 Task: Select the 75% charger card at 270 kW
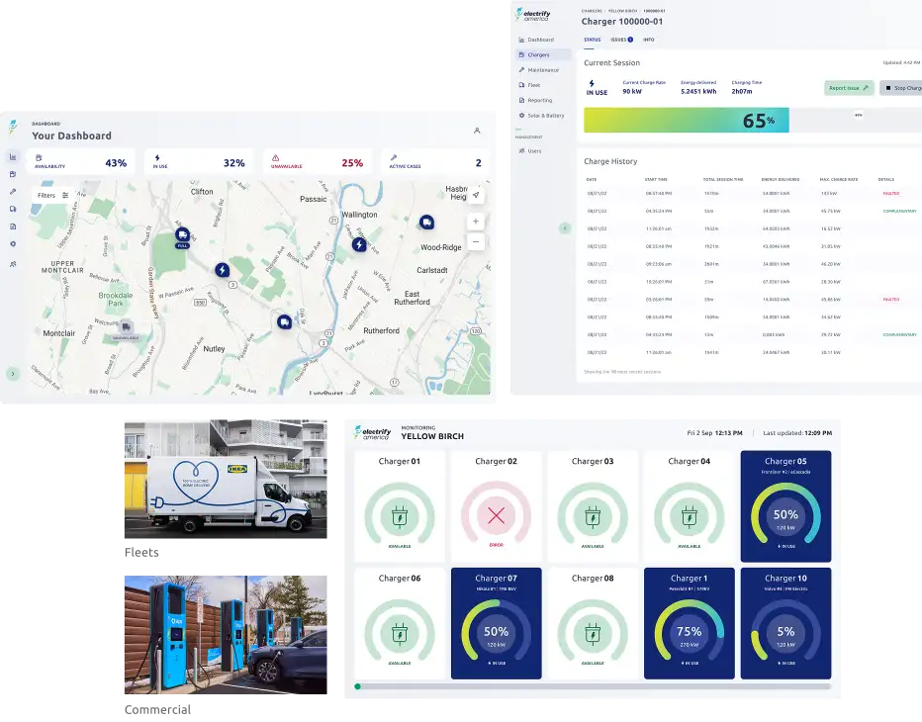point(690,623)
